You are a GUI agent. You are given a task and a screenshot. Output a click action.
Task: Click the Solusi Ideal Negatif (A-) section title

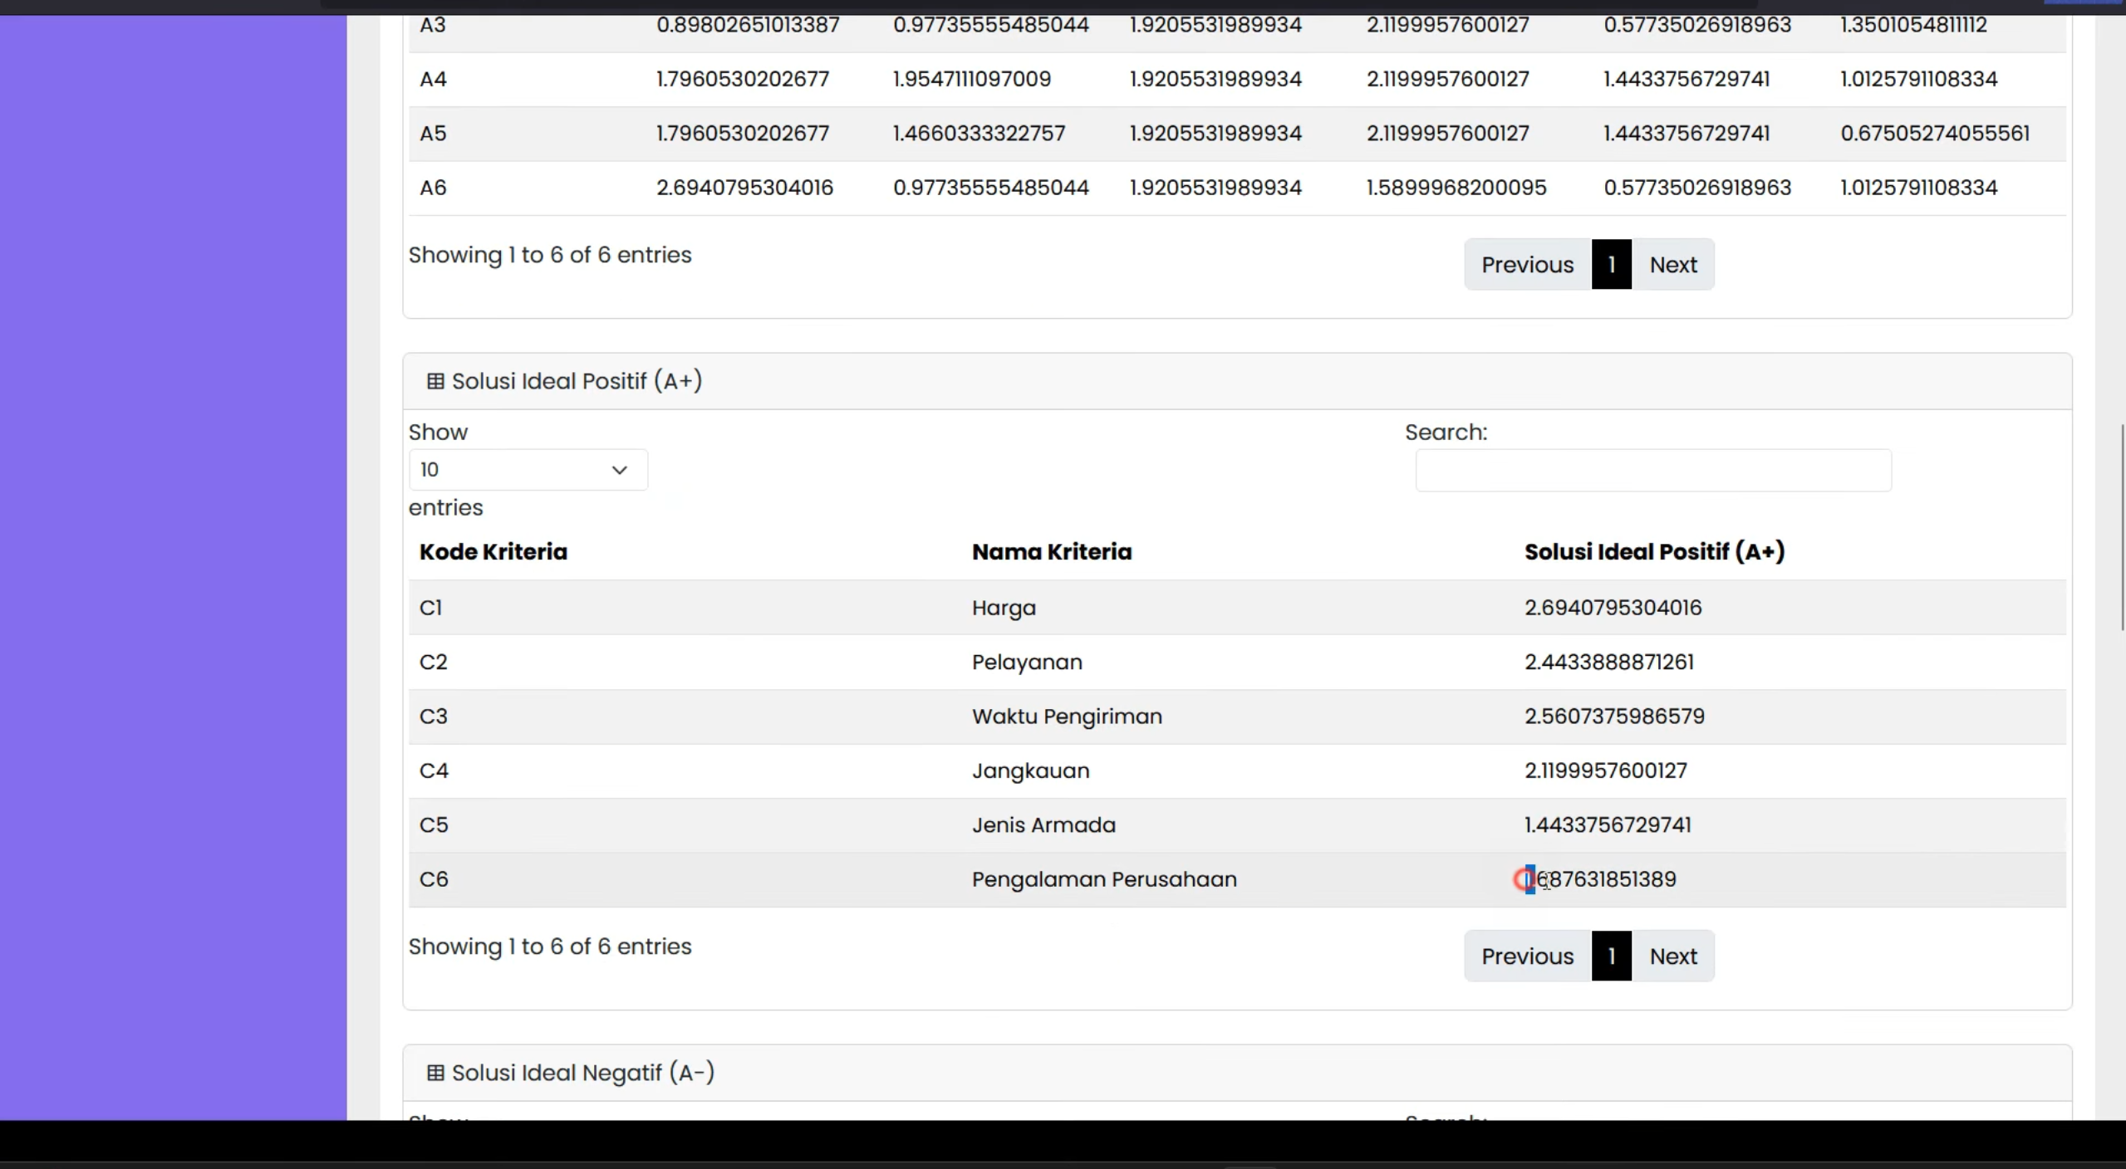[x=582, y=1073]
